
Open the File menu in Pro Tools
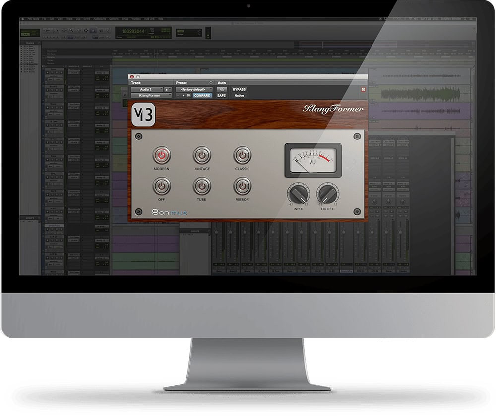pos(44,19)
